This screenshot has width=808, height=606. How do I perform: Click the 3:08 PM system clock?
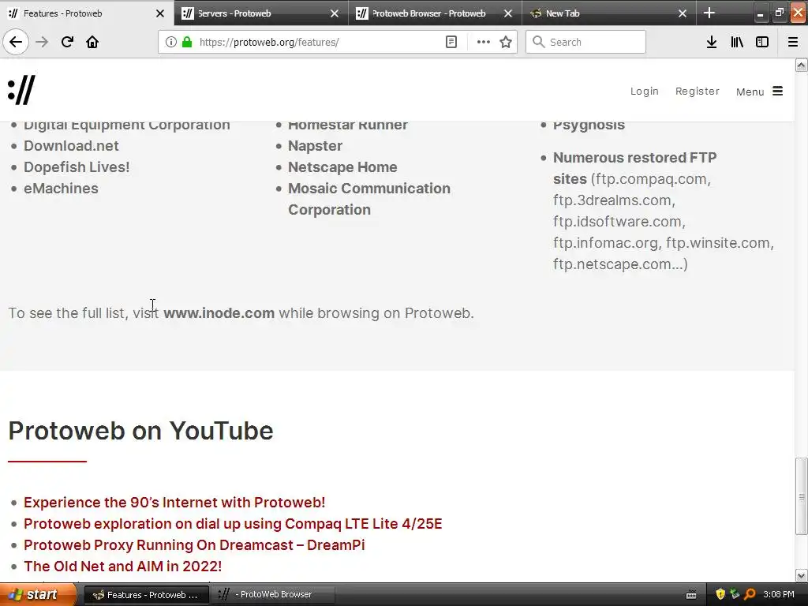pyautogui.click(x=779, y=595)
